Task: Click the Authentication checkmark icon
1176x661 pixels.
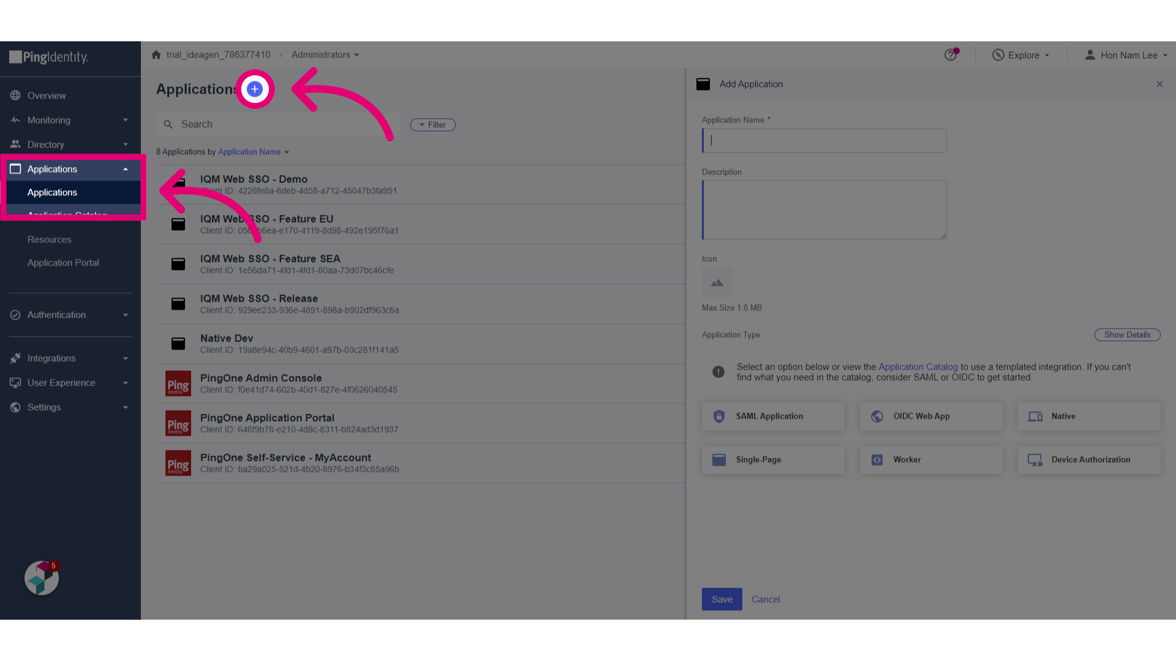Action: pyautogui.click(x=15, y=315)
